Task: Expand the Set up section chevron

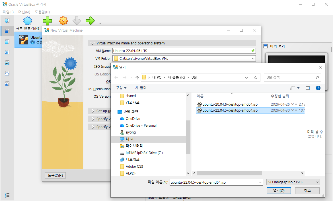Action: point(93,111)
